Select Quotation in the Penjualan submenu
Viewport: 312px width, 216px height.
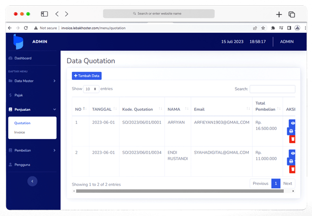click(x=22, y=123)
